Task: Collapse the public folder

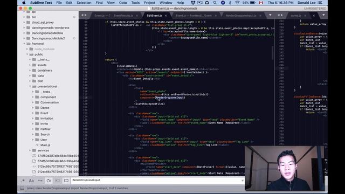Action: click(x=27, y=54)
